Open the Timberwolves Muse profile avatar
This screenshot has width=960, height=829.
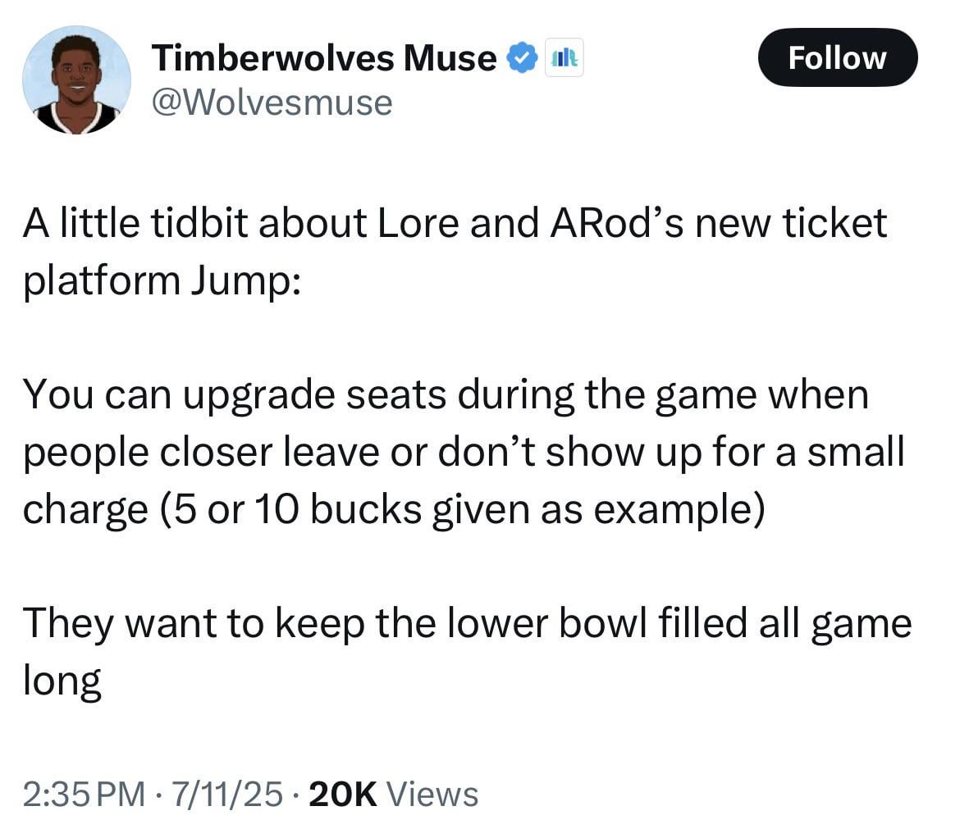pyautogui.click(x=76, y=80)
